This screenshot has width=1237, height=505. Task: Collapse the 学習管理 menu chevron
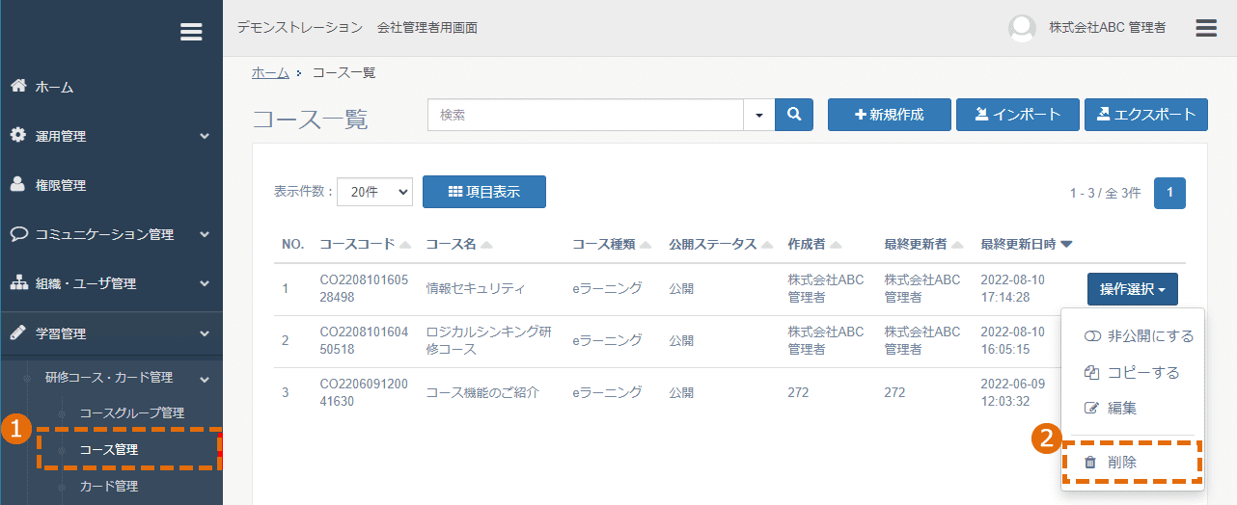pos(205,333)
